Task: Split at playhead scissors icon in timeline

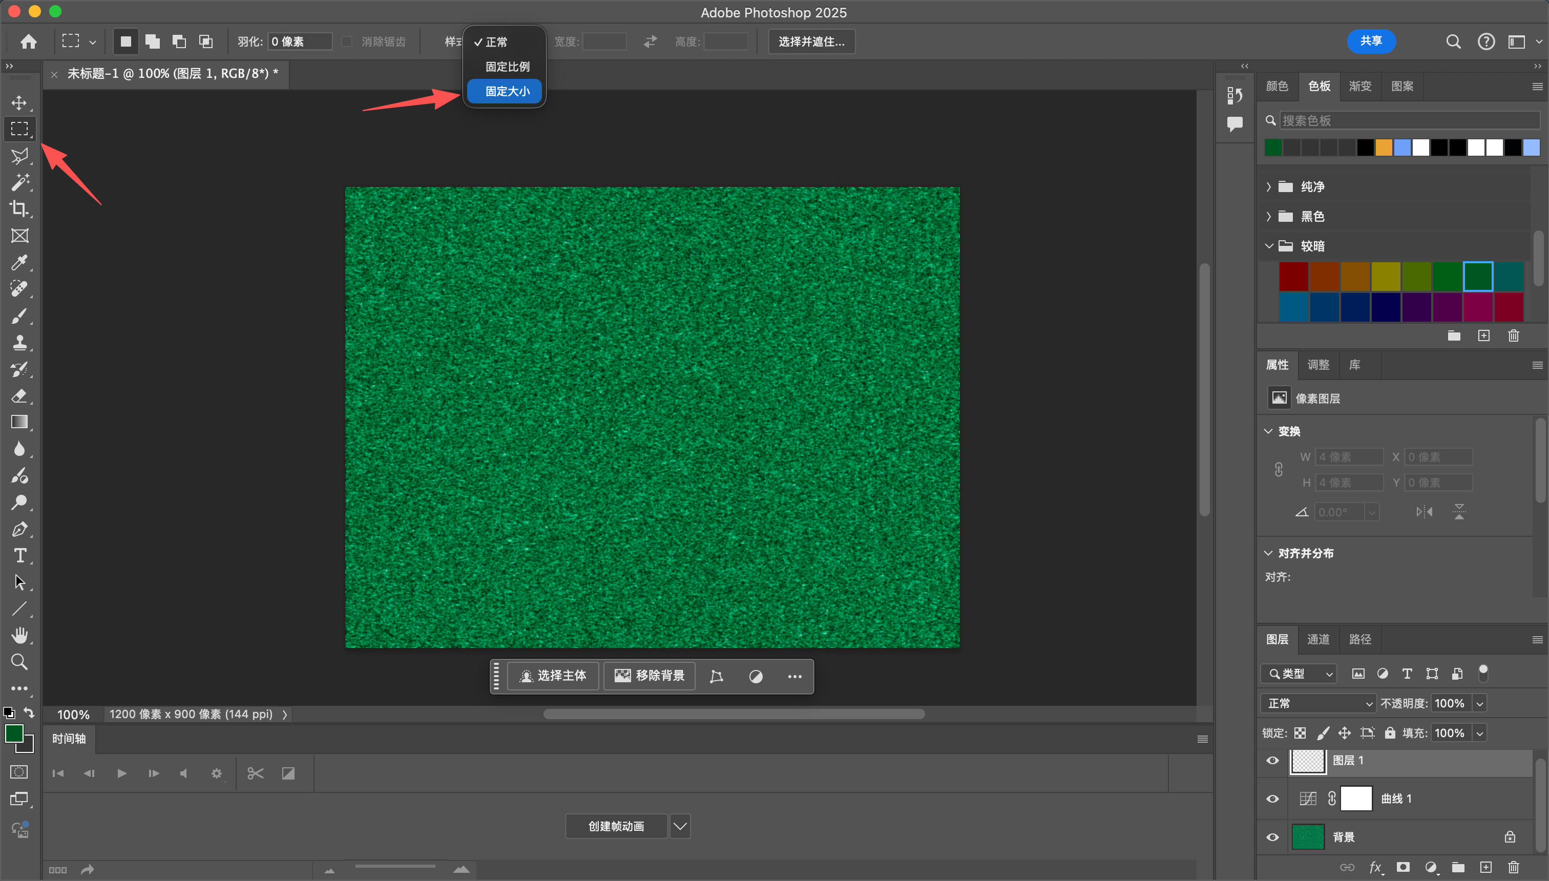Action: pos(255,773)
